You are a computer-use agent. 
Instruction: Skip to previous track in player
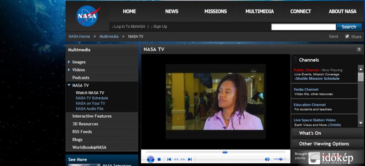[x=169, y=159]
